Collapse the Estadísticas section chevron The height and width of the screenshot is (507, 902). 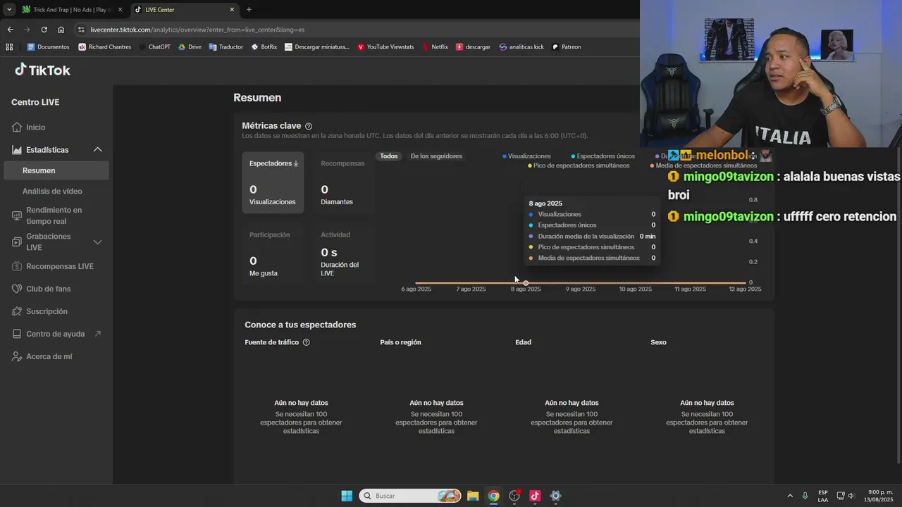[98, 150]
